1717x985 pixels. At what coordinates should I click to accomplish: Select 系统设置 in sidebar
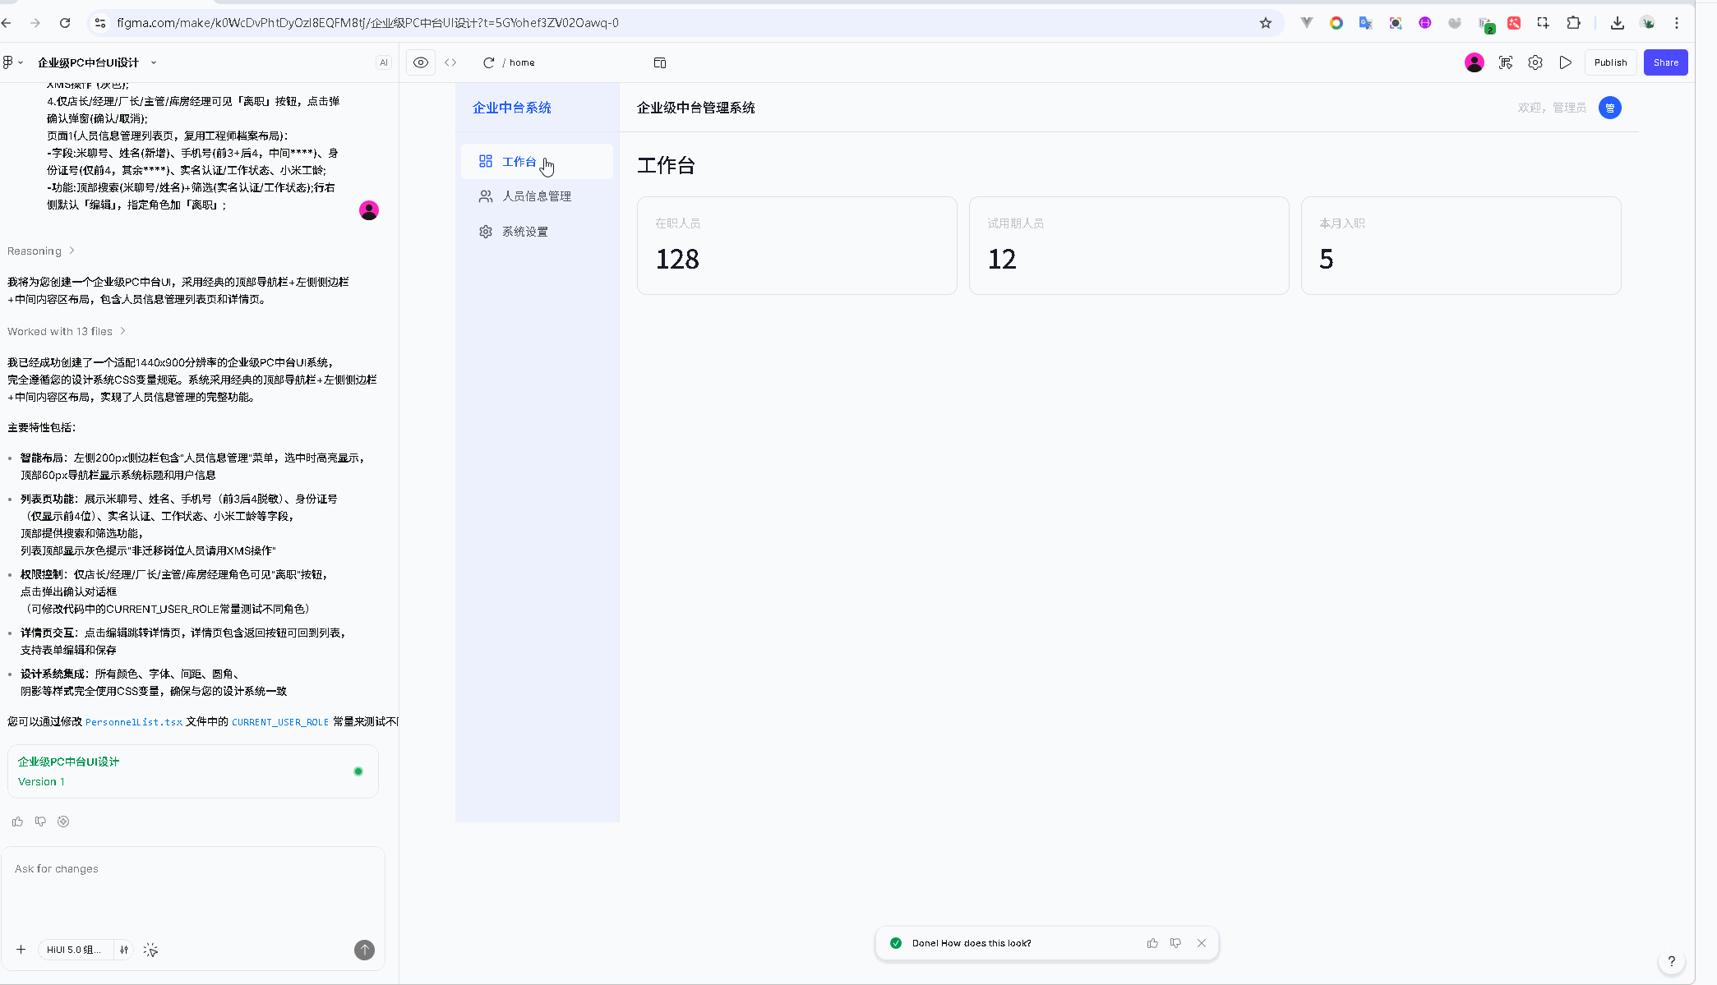[524, 232]
